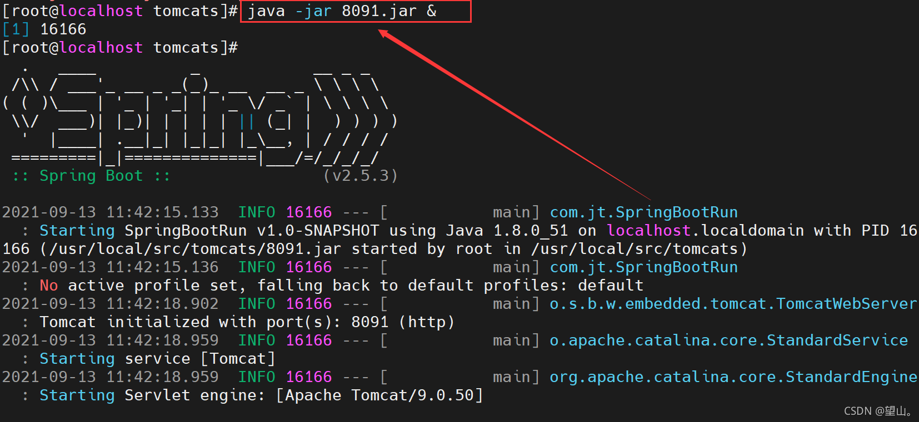
Task: Select the timestamp '2021-09-13 11:42:15.133'
Action: 111,212
